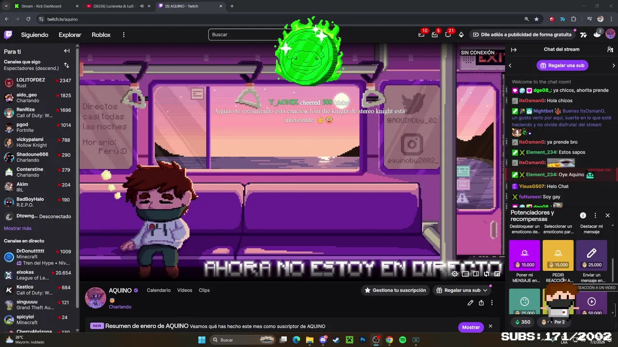
Task: Sort followed channels by viewers
Action: (x=67, y=65)
